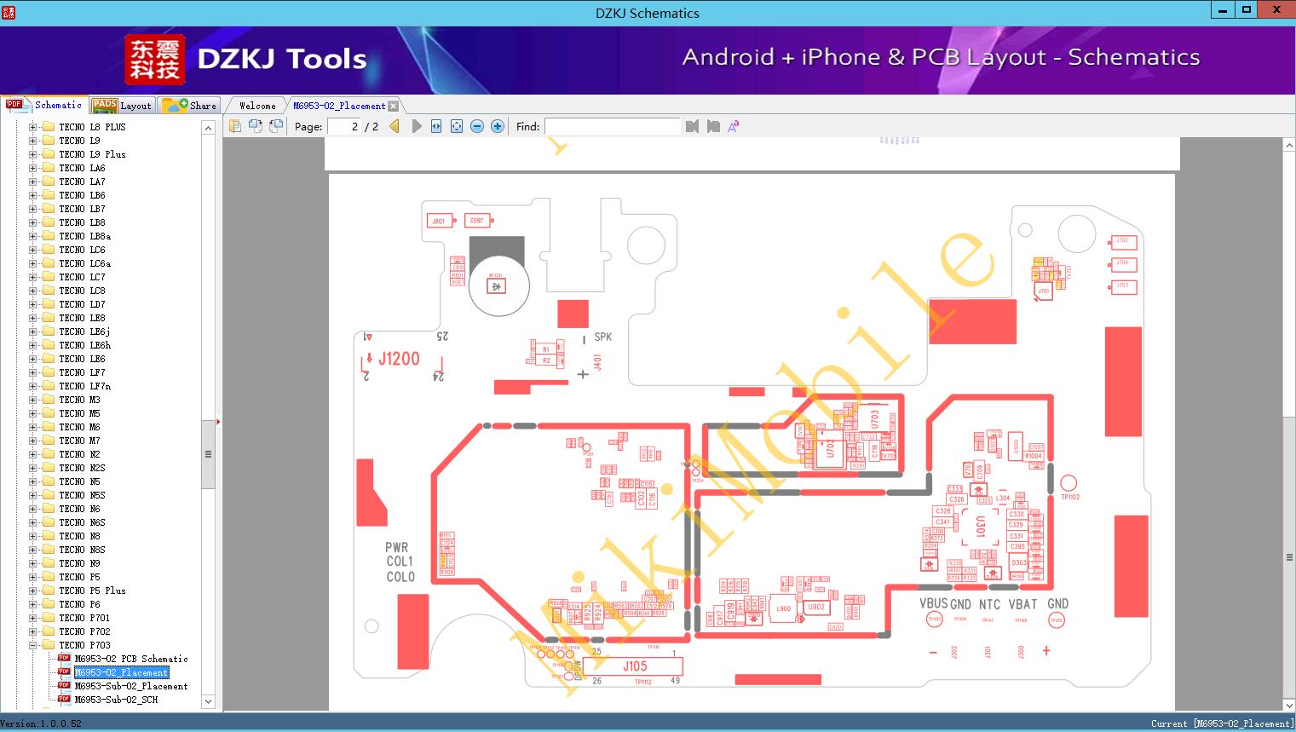Zoom out of the schematic
This screenshot has width=1296, height=732.
tap(477, 126)
